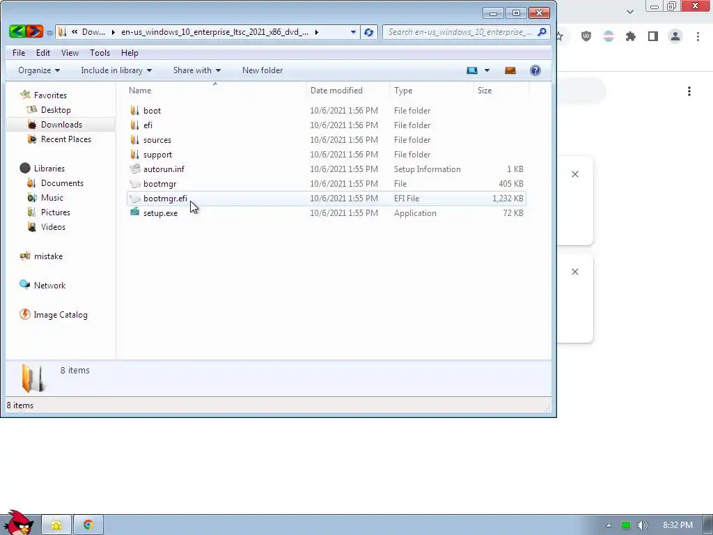Open the Chrome three-dot menu
713x535 pixels.
698,36
